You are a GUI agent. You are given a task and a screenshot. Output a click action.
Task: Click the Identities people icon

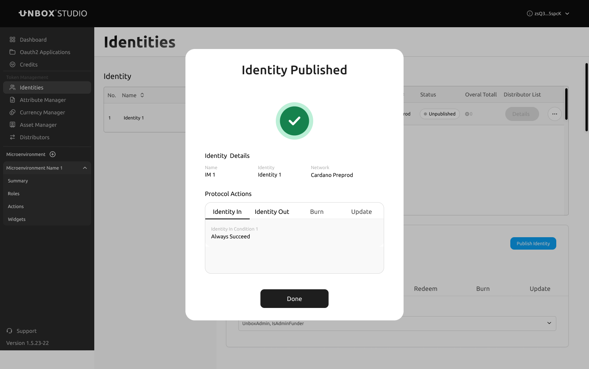[12, 87]
